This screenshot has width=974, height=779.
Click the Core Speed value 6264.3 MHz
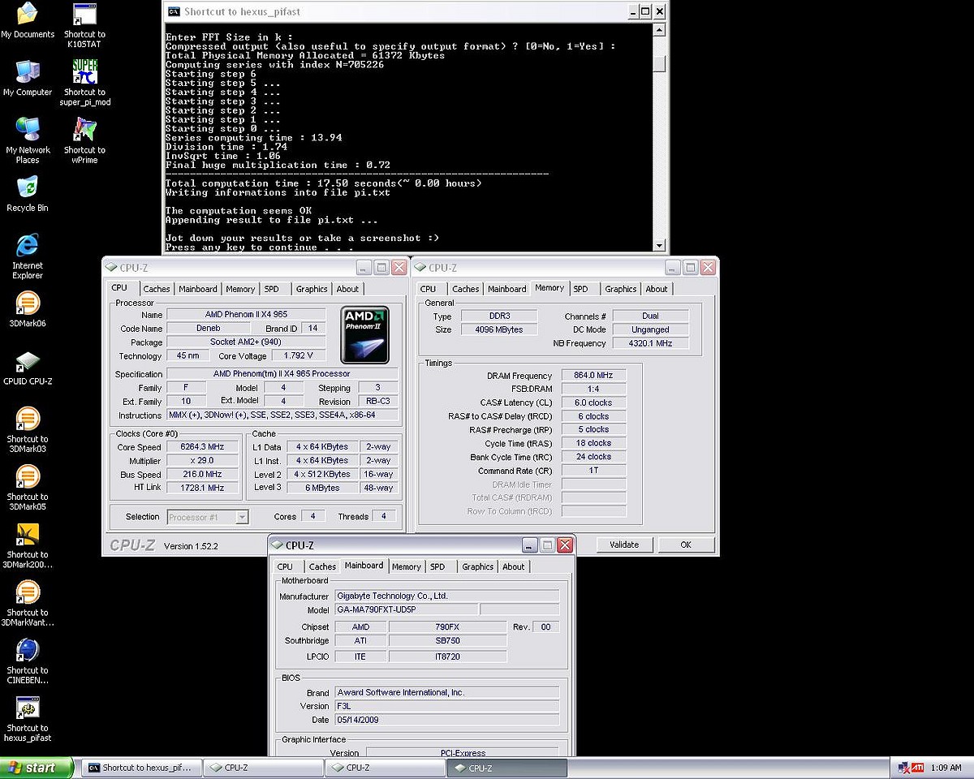201,447
